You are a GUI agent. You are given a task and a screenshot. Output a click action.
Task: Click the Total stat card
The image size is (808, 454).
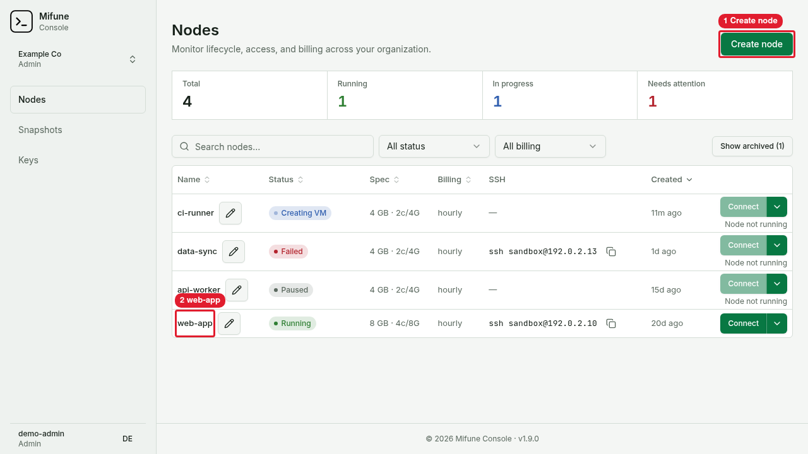tap(249, 95)
